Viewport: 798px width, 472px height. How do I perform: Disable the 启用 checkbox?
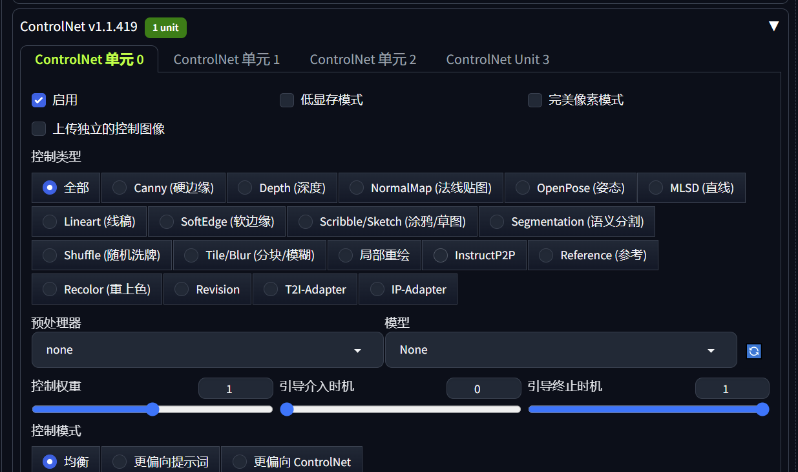coord(39,100)
